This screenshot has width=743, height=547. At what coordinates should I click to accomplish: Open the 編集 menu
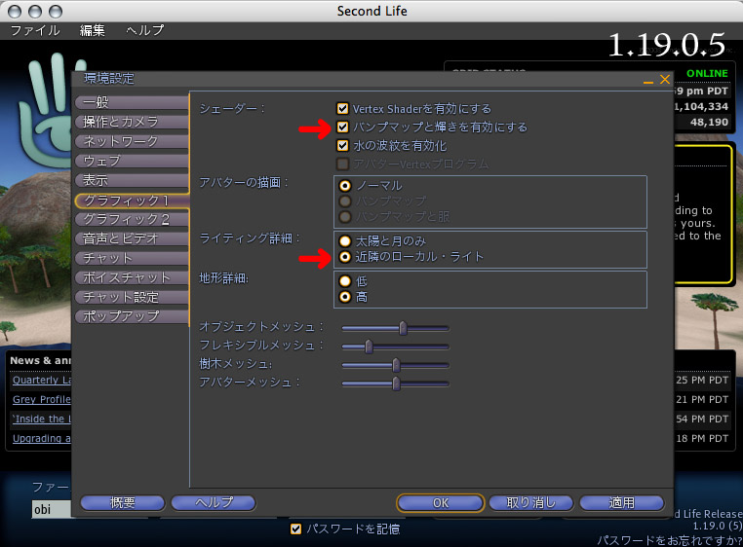point(93,30)
